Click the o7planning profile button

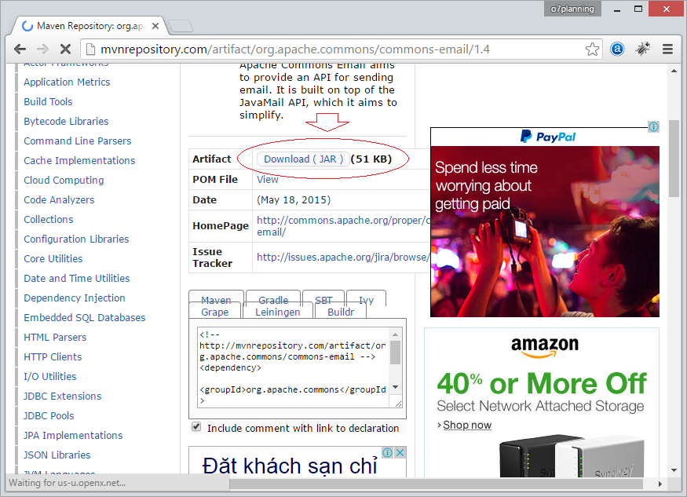[x=572, y=9]
